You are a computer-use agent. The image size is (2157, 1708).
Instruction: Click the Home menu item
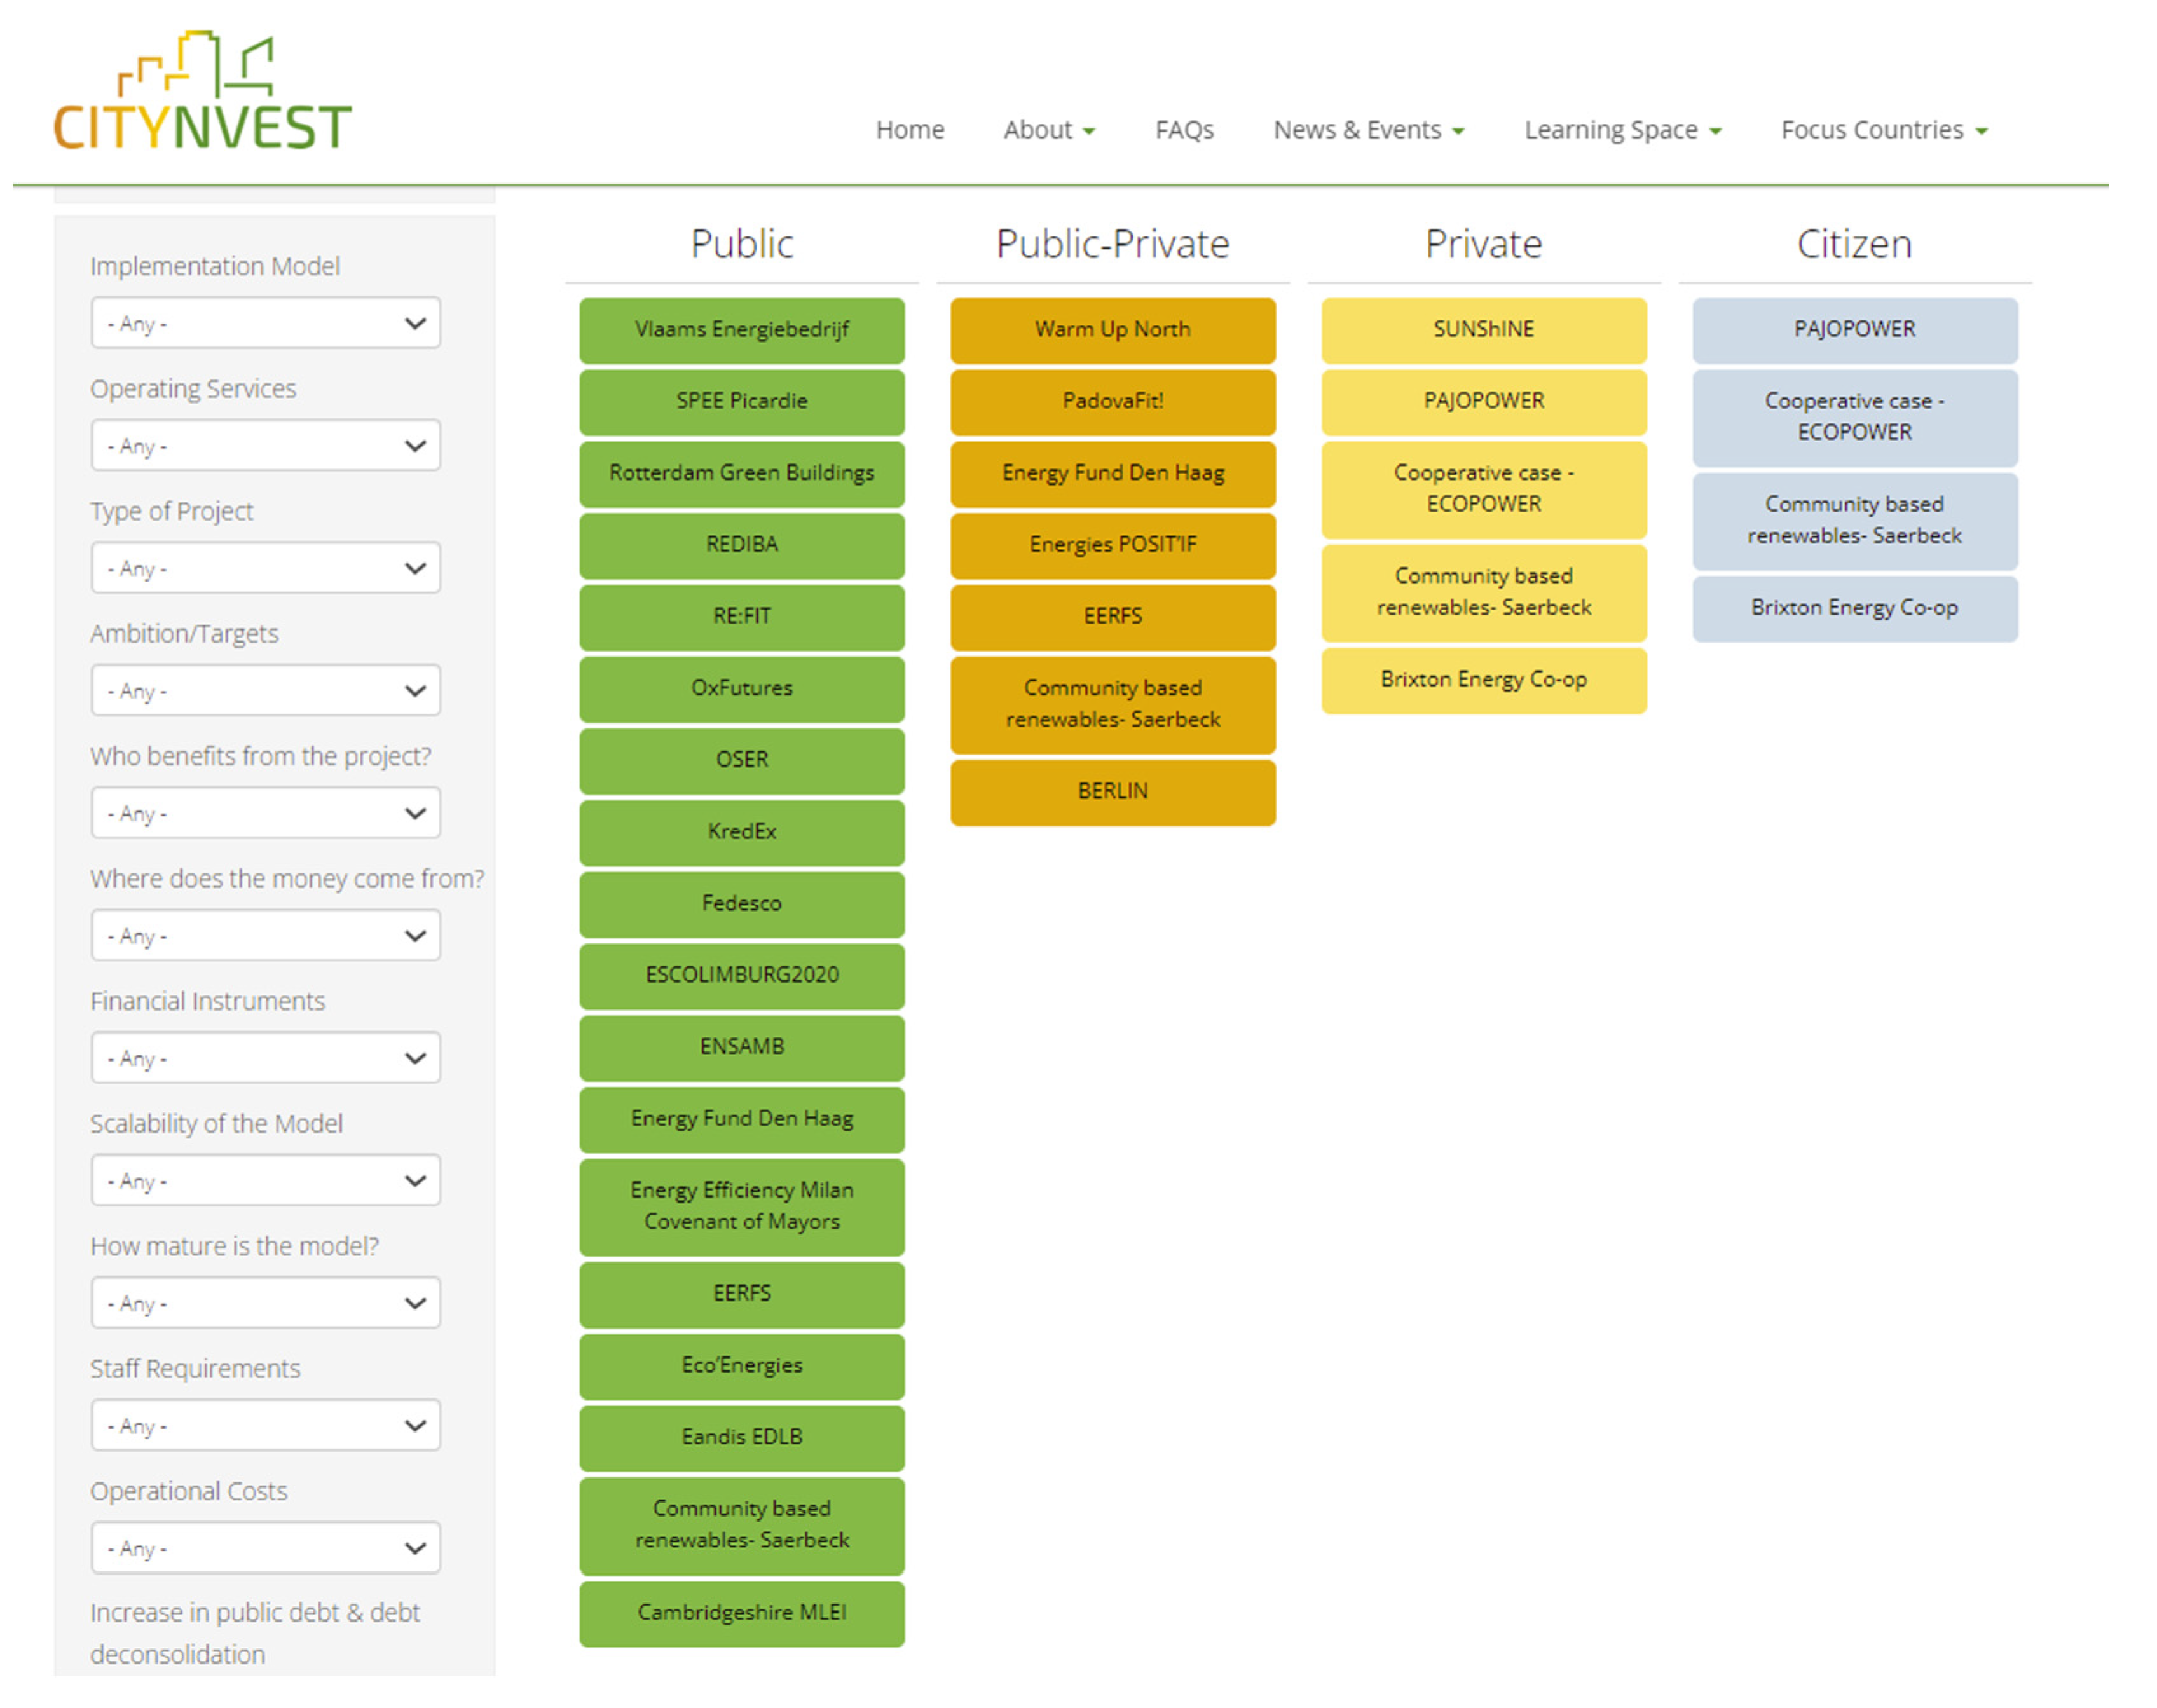point(909,130)
